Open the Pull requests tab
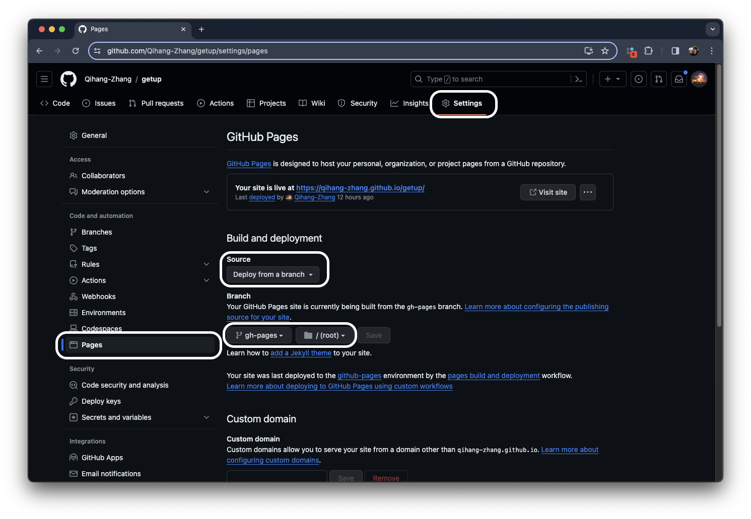This screenshot has height=519, width=751. tap(156, 103)
